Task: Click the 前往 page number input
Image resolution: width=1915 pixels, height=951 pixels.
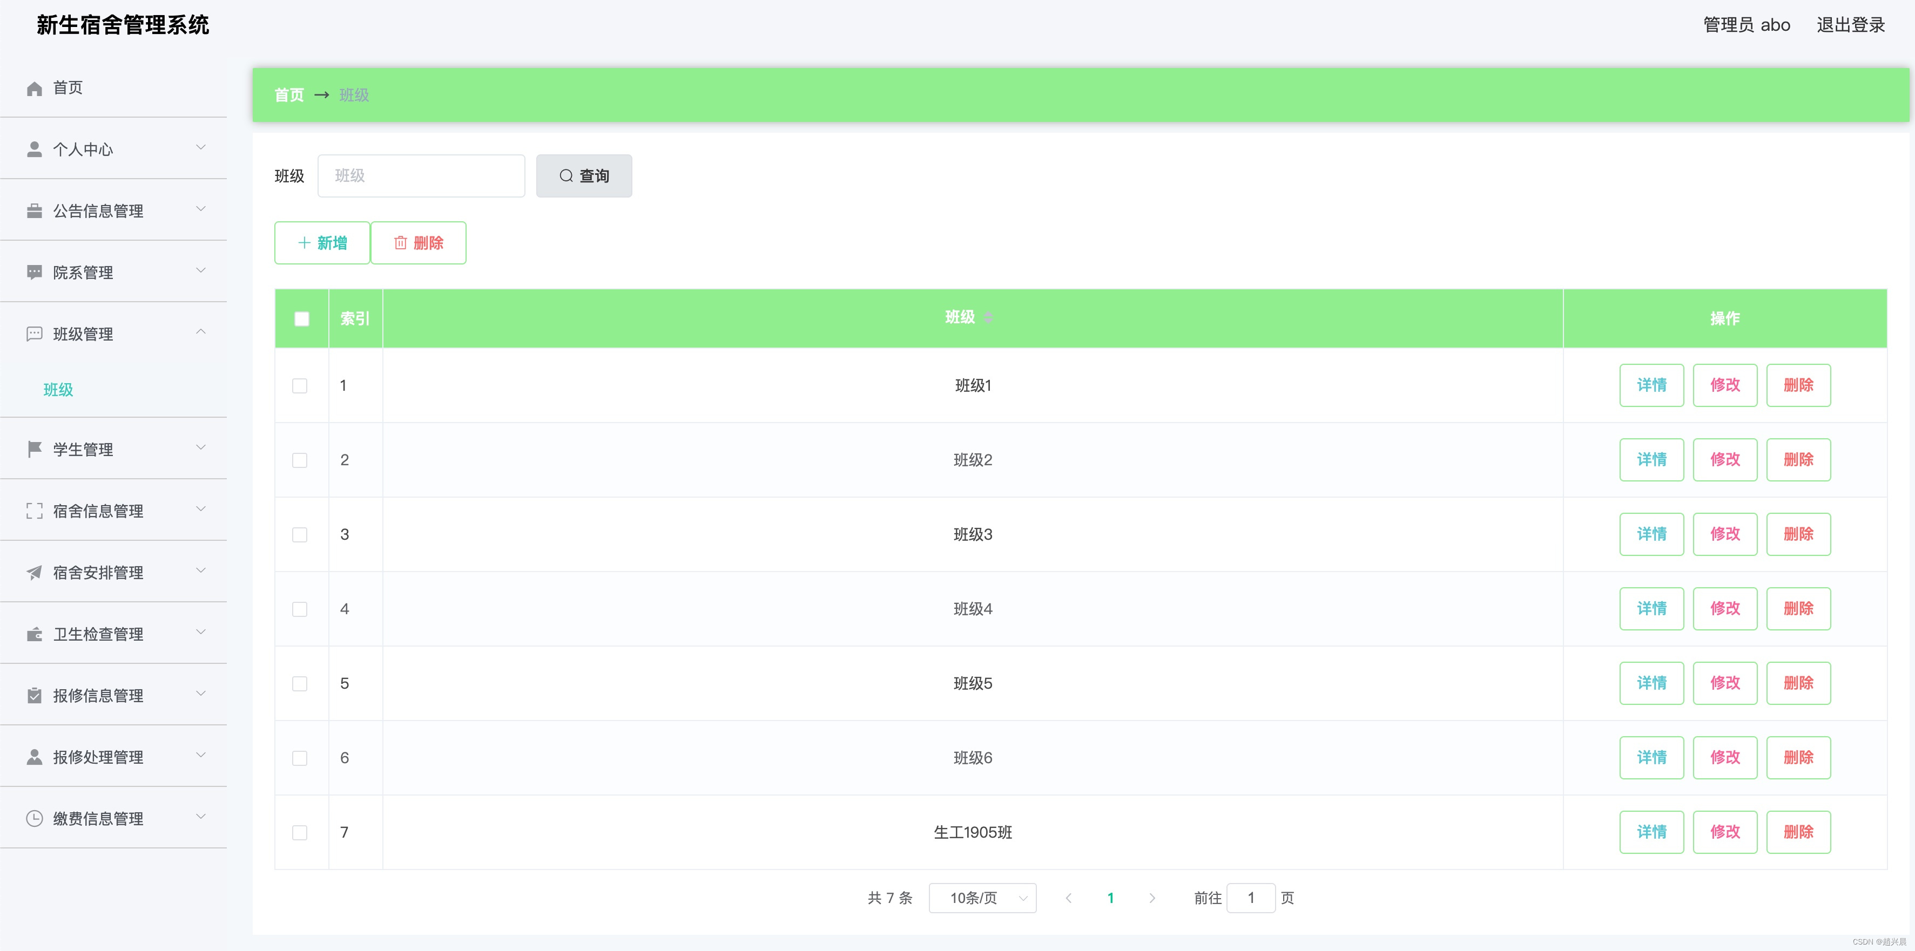Action: click(1250, 898)
